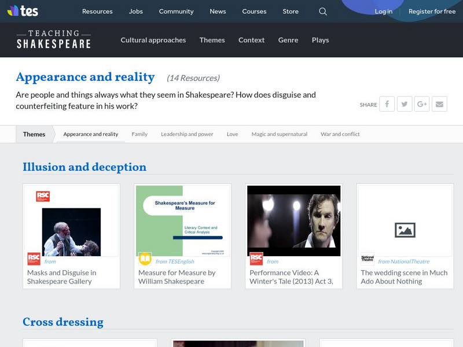Viewport: 463px width, 347px height.
Task: Select the Leadership and power tab
Action: click(187, 134)
